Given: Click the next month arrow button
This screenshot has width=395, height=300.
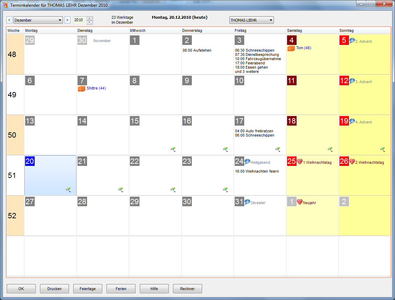Looking at the screenshot, I should pos(67,20).
